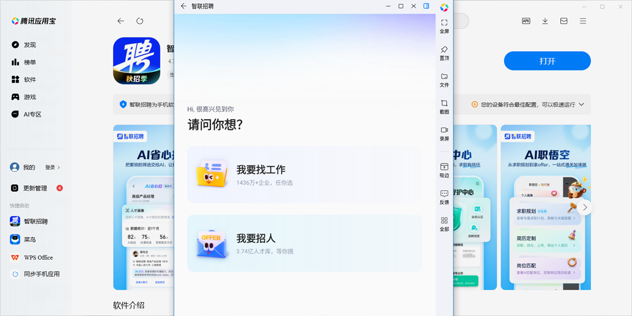
Task: Click 截图 screenshot tool
Action: point(445,107)
